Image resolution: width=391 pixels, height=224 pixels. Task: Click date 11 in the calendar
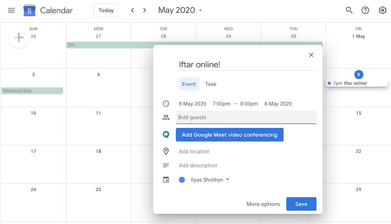coord(99,113)
